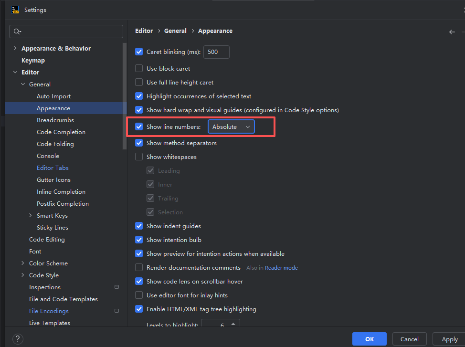The height and width of the screenshot is (347, 465).
Task: Click the caret blinking 500 ms field
Action: [x=216, y=52]
